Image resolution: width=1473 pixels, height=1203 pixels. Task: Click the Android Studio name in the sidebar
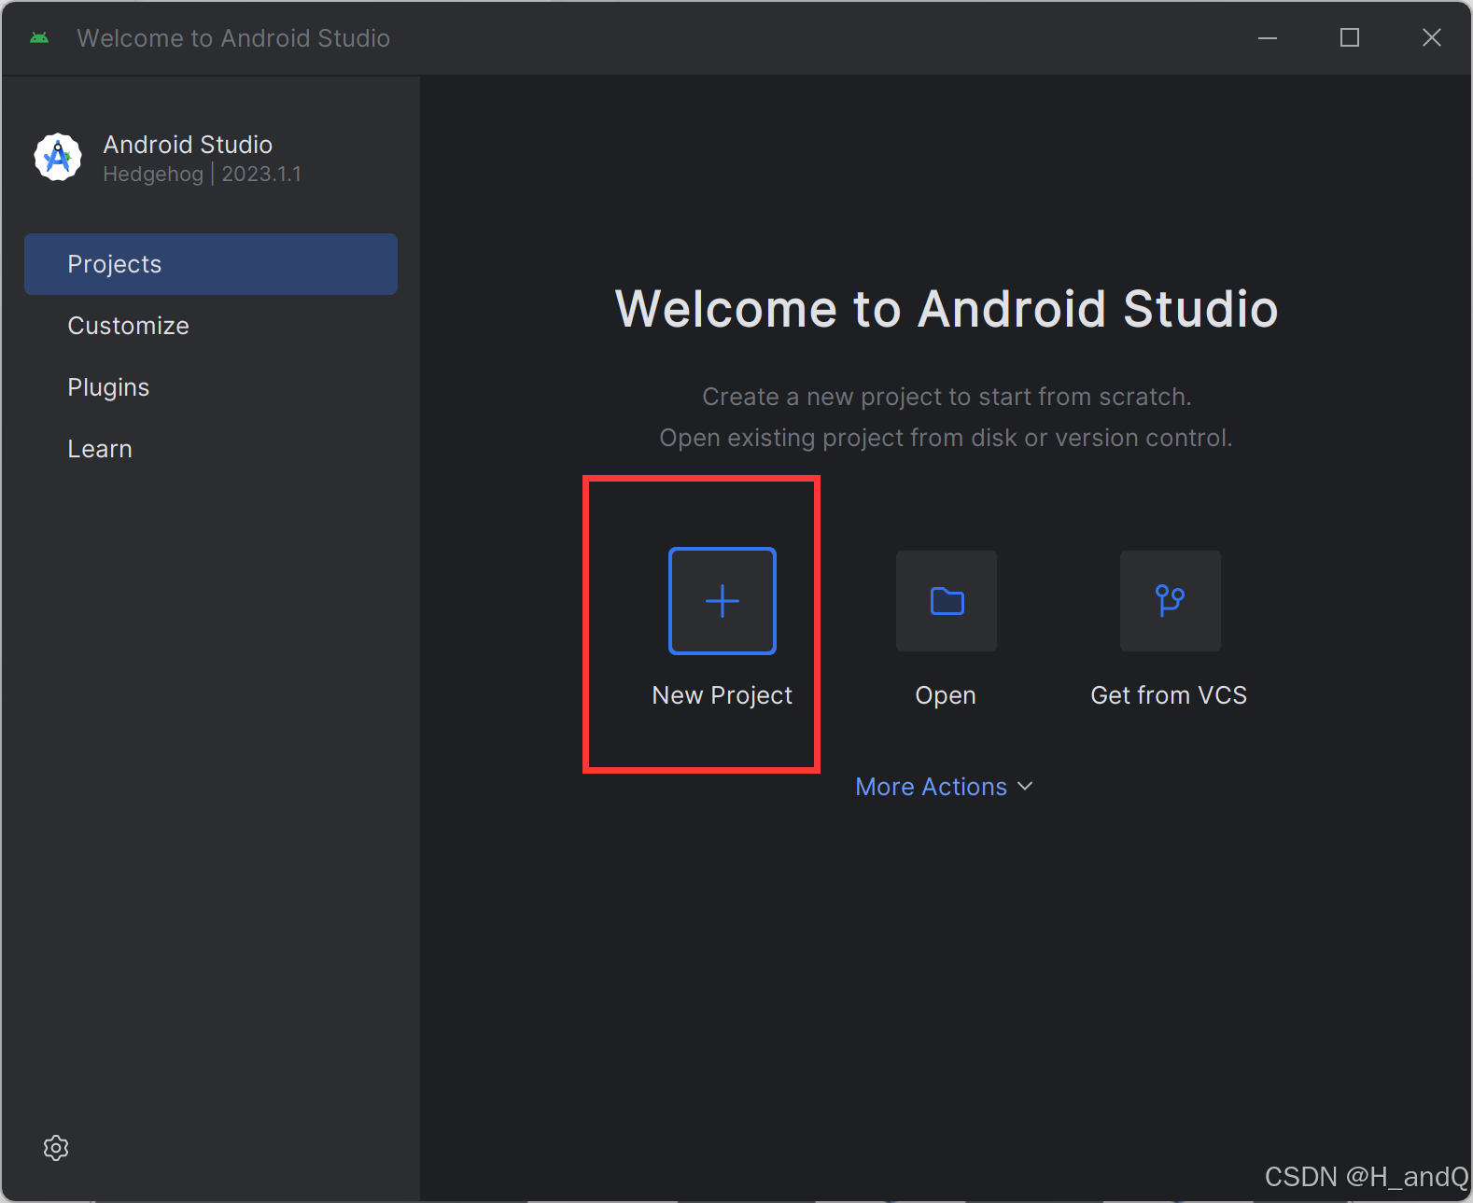(x=188, y=145)
